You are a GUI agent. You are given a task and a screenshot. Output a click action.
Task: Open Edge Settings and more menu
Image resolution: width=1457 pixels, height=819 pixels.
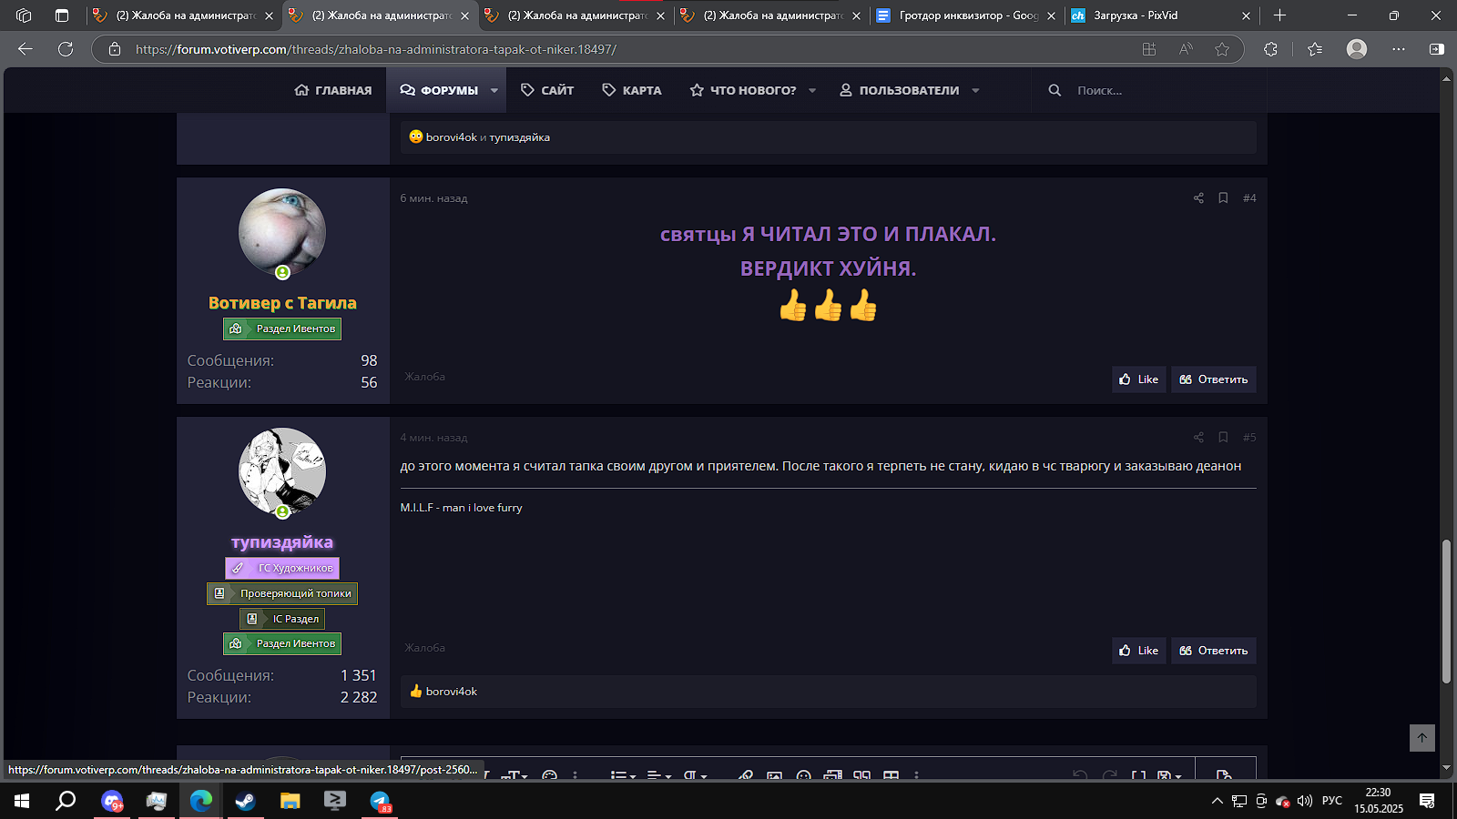tap(1399, 49)
